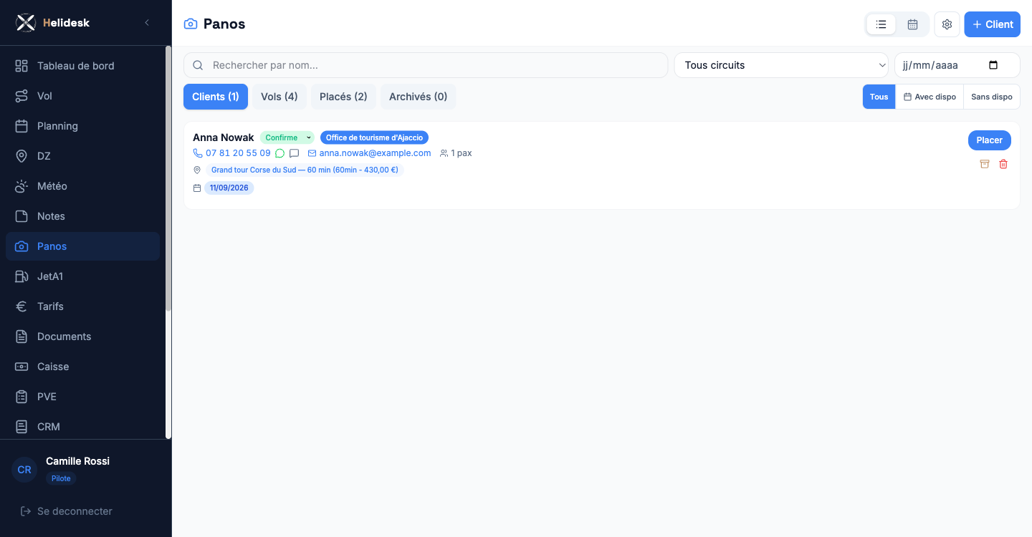The image size is (1032, 537).
Task: Click the 11/09/2026 date badge
Action: point(229,188)
